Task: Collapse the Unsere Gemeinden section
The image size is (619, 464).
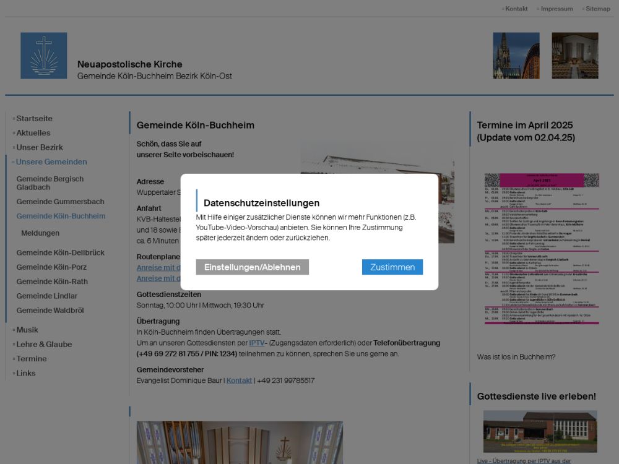Action: coord(51,162)
